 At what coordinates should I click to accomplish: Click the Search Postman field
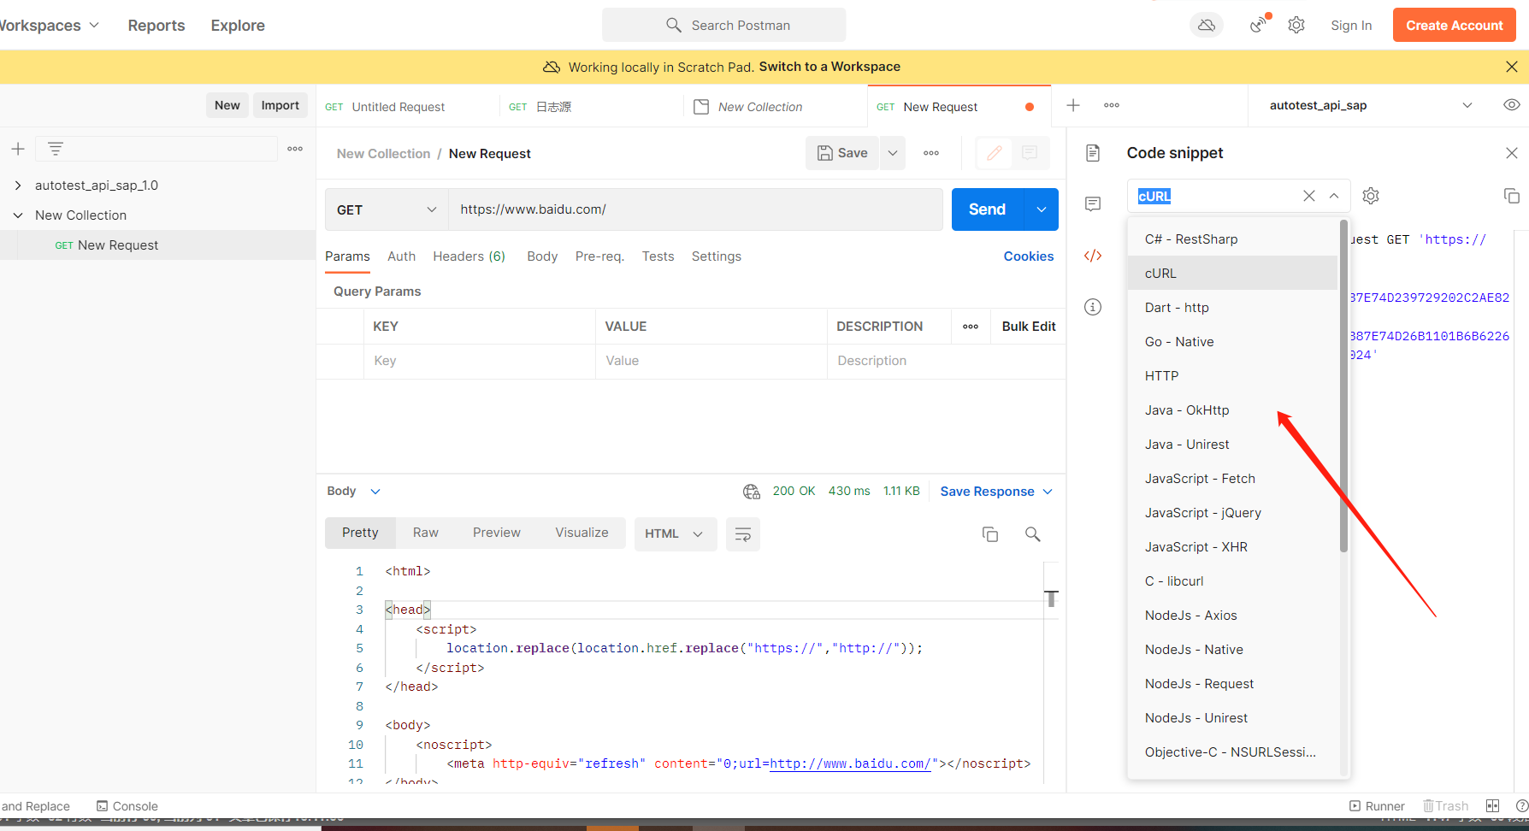(x=723, y=26)
